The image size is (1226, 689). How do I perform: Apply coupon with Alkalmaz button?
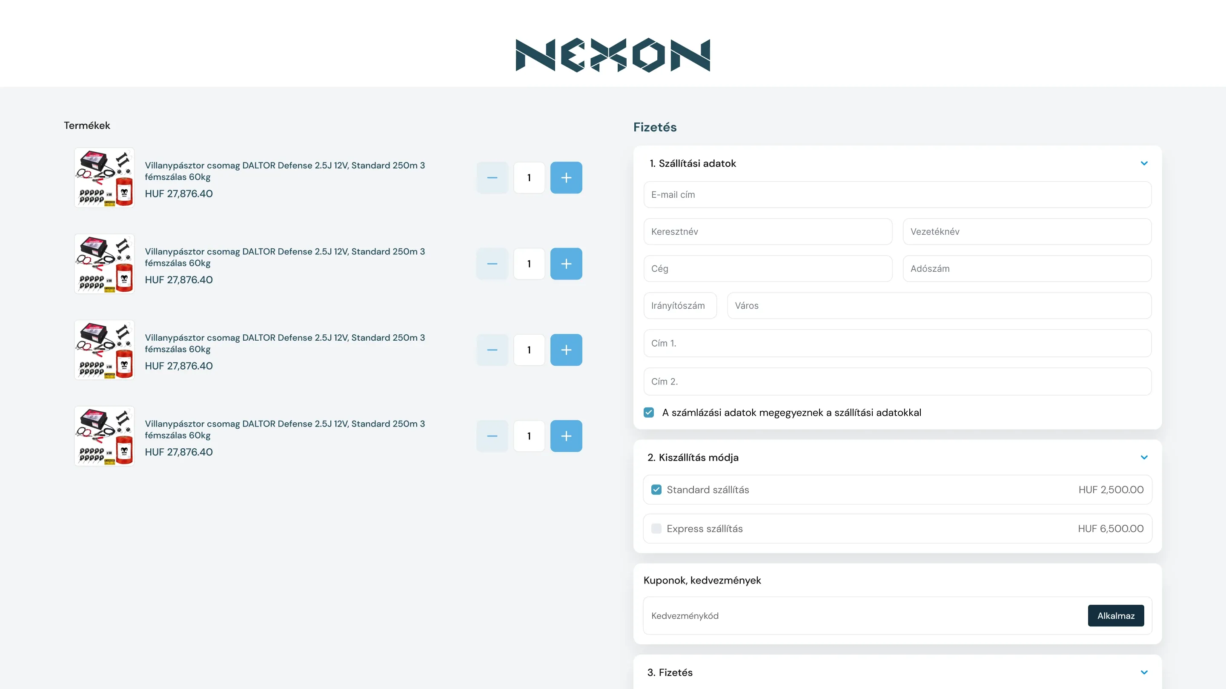pyautogui.click(x=1116, y=615)
